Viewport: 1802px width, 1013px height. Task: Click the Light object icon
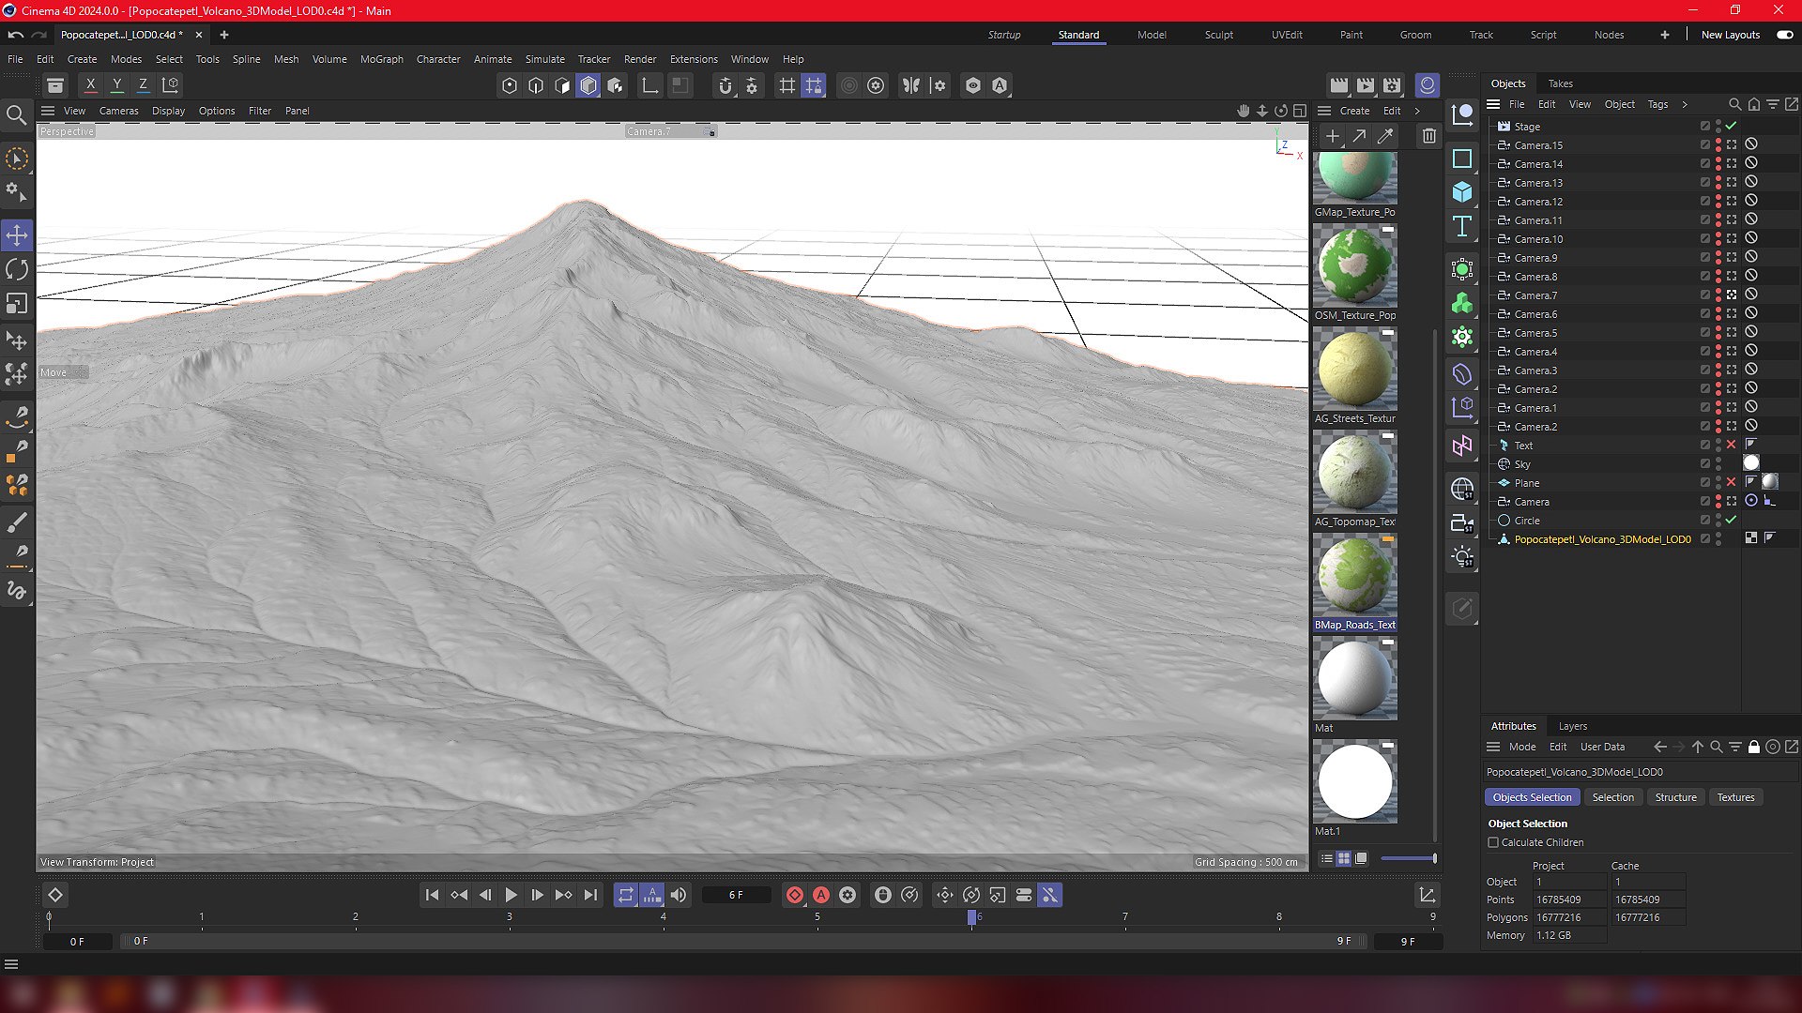click(x=1462, y=557)
